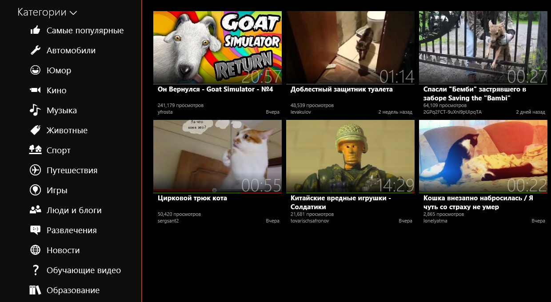Click channel name 2GPq2FCT-9uXni9pUlpqTA
Image resolution: width=551 pixels, height=302 pixels.
(x=452, y=112)
